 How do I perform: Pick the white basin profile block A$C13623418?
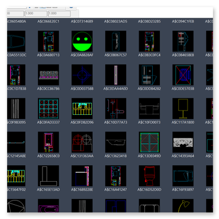click(115, 142)
